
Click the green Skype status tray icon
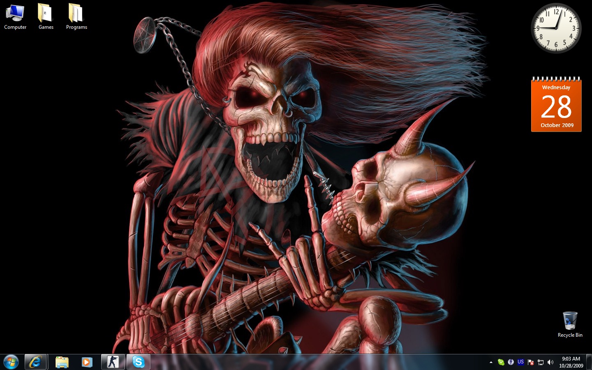pyautogui.click(x=501, y=362)
